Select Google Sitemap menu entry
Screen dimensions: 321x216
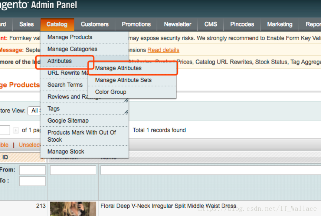point(85,120)
